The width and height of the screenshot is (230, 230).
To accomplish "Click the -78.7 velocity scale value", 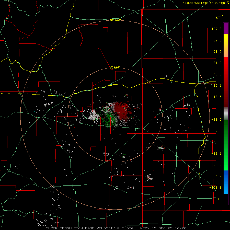I will click(216, 165).
